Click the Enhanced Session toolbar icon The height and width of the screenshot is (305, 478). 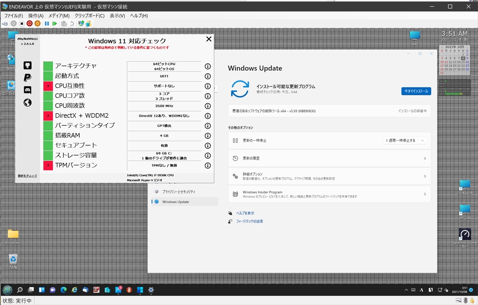81,23
